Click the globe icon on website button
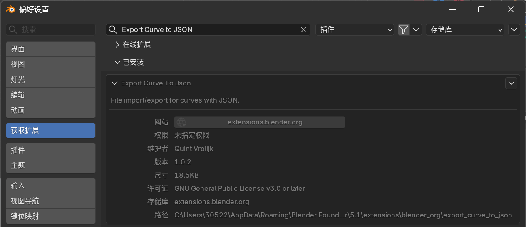Image resolution: width=526 pixels, height=227 pixels. tap(181, 122)
